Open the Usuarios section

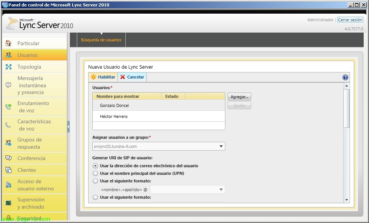tap(35, 55)
